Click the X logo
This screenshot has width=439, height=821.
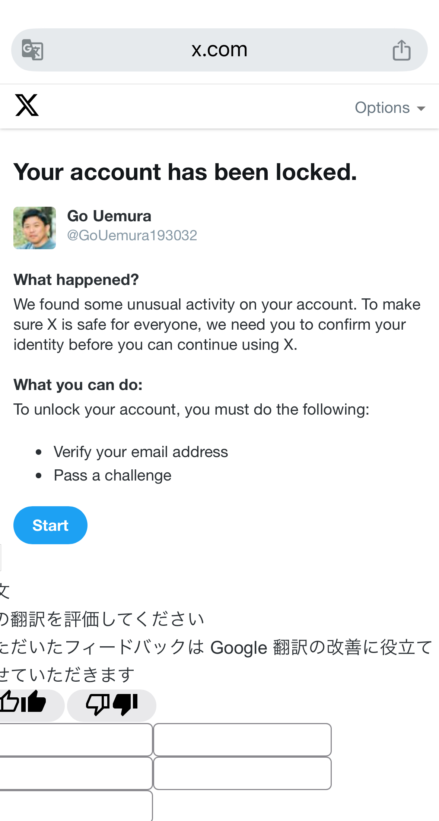click(27, 105)
